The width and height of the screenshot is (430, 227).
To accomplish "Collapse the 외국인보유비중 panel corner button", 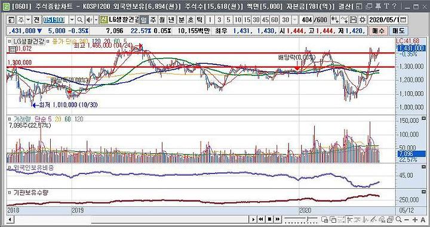I will (x=423, y=167).
